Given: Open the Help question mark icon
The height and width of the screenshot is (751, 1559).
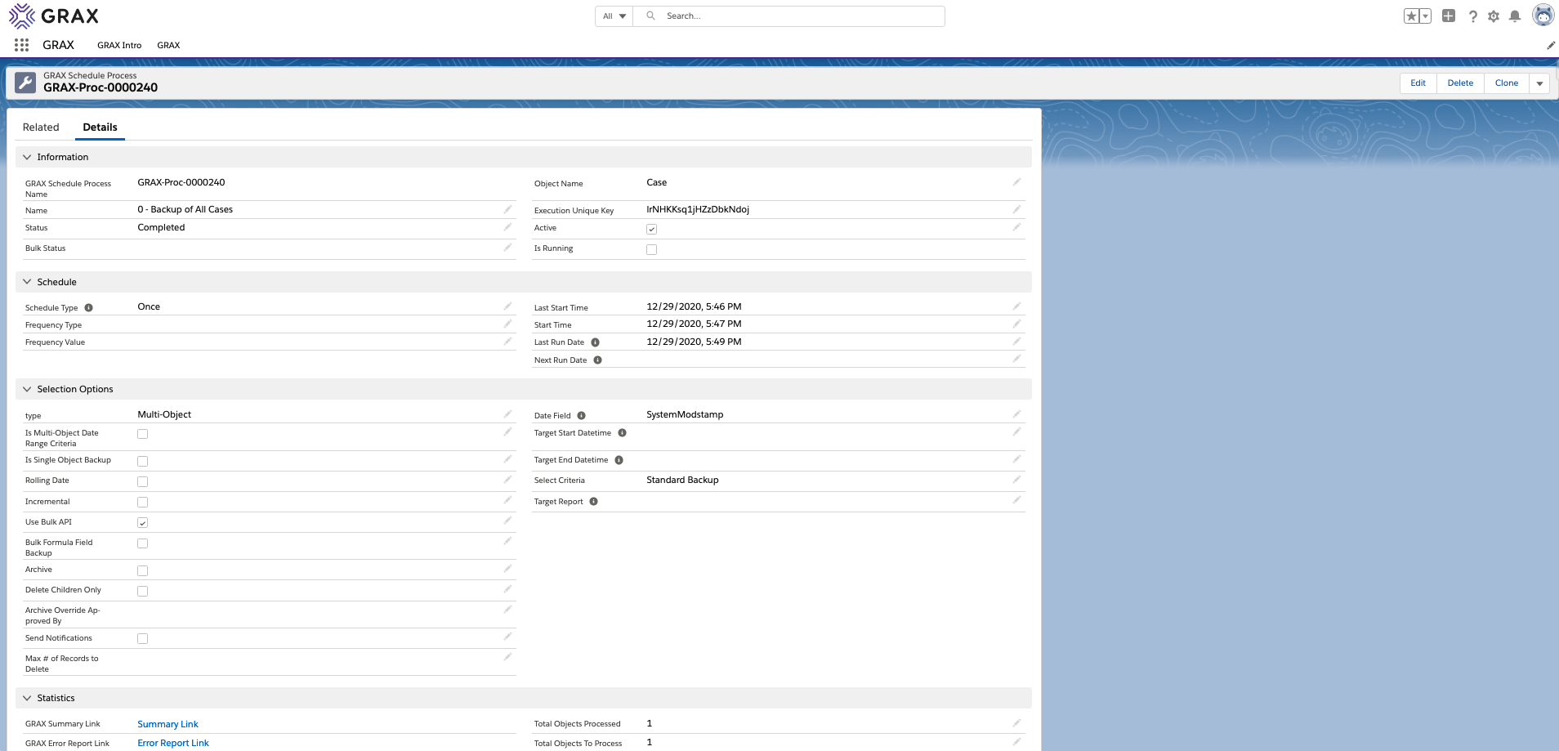Looking at the screenshot, I should pos(1472,16).
